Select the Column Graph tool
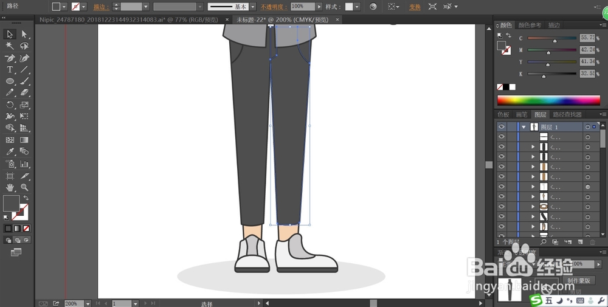This screenshot has height=307, width=608. tap(24, 164)
